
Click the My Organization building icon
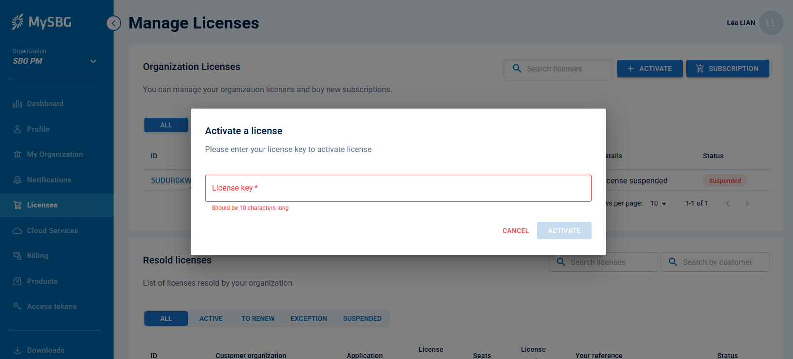pyautogui.click(x=17, y=154)
